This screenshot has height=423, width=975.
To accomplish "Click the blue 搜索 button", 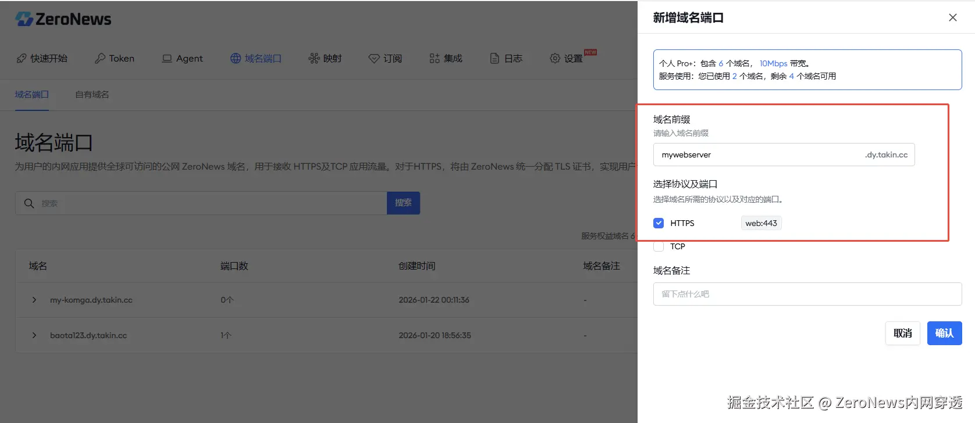I will coord(403,203).
